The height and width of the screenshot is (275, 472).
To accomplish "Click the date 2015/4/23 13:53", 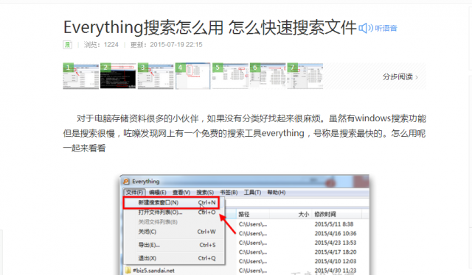I will click(336, 243).
